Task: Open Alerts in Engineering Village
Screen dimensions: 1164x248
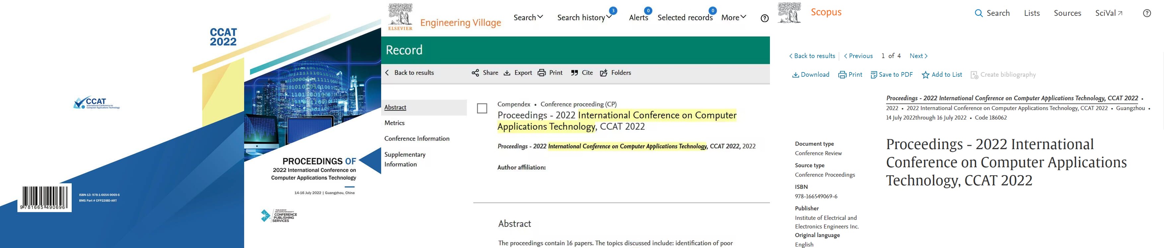Action: [x=639, y=18]
